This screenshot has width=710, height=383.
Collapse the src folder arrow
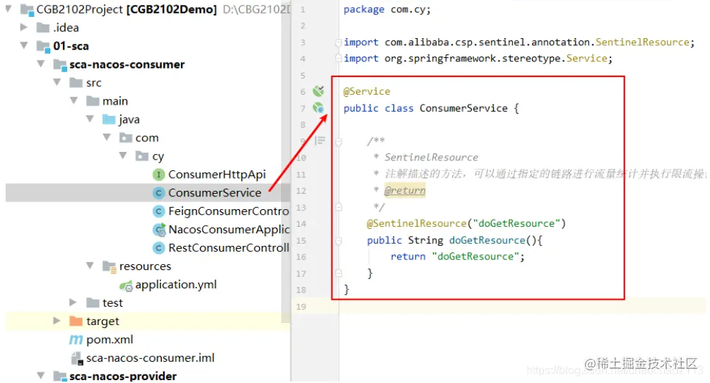57,82
